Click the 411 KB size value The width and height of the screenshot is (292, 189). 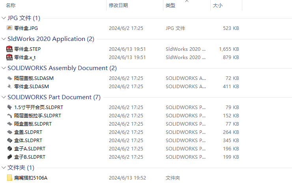pos(231,86)
